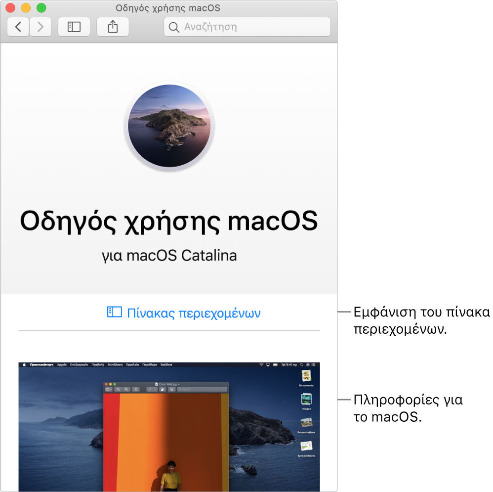This screenshot has width=493, height=492.
Task: Click the share icon in Preview's toolbar
Action: 162,389
